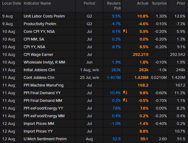
Task: Click the Actual column header
Action: 143,3
